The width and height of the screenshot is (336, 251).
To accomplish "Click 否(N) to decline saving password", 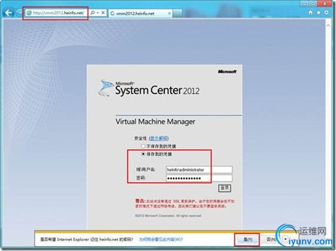I will coord(271,239).
